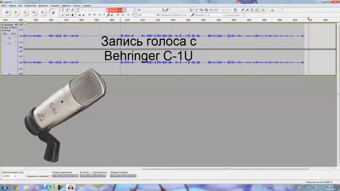Screen dimensions: 340x191
Task: Click the Paste icon in edit toolbar
Action: (x=206, y=10)
